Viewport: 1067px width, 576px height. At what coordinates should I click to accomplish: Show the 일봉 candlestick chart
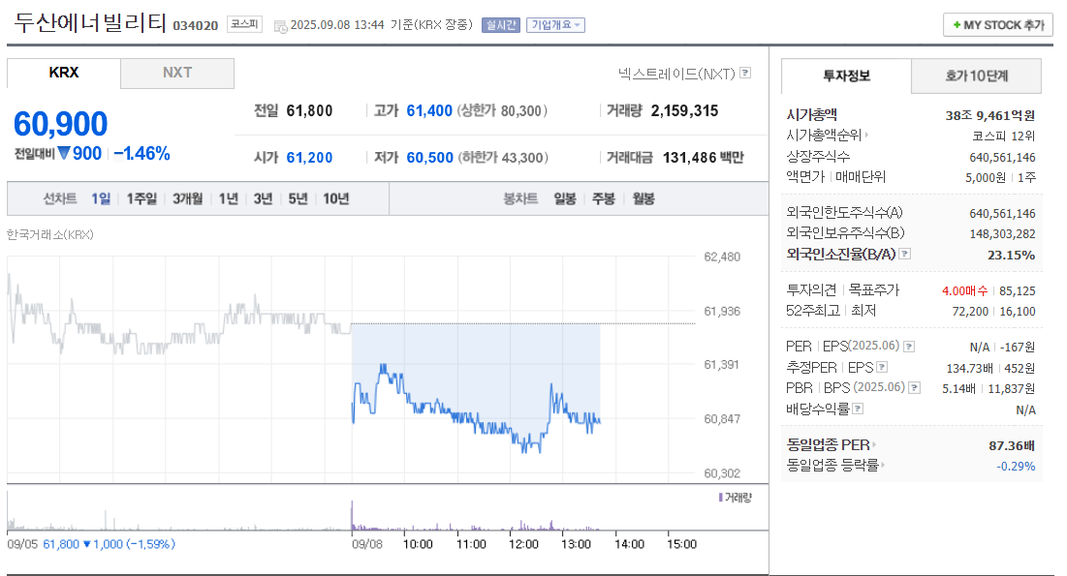(565, 198)
